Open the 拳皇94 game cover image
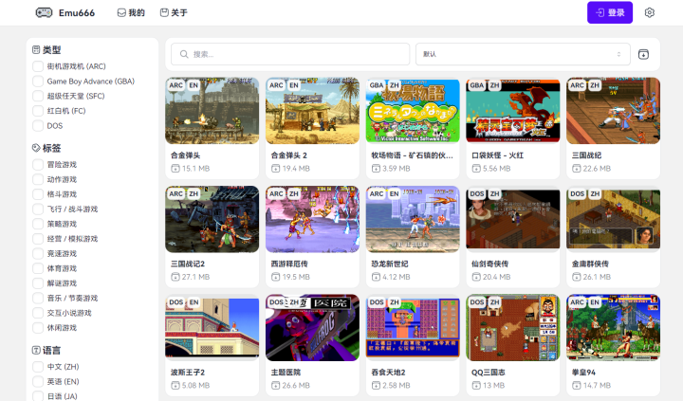Viewport: 683px width, 401px height. (613, 328)
